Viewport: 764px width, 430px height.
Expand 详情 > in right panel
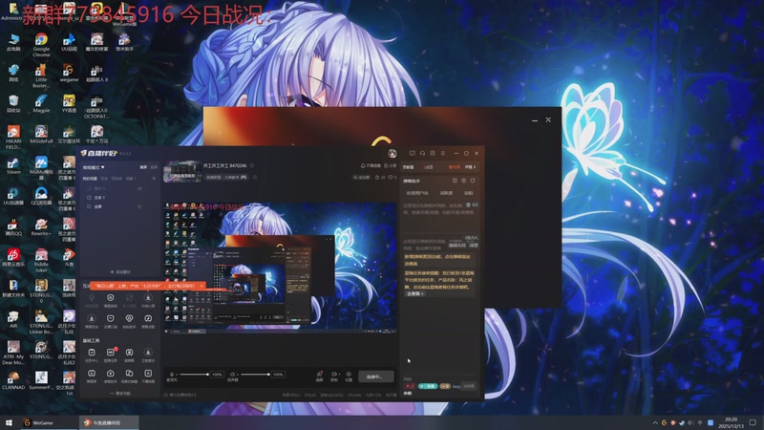click(470, 166)
